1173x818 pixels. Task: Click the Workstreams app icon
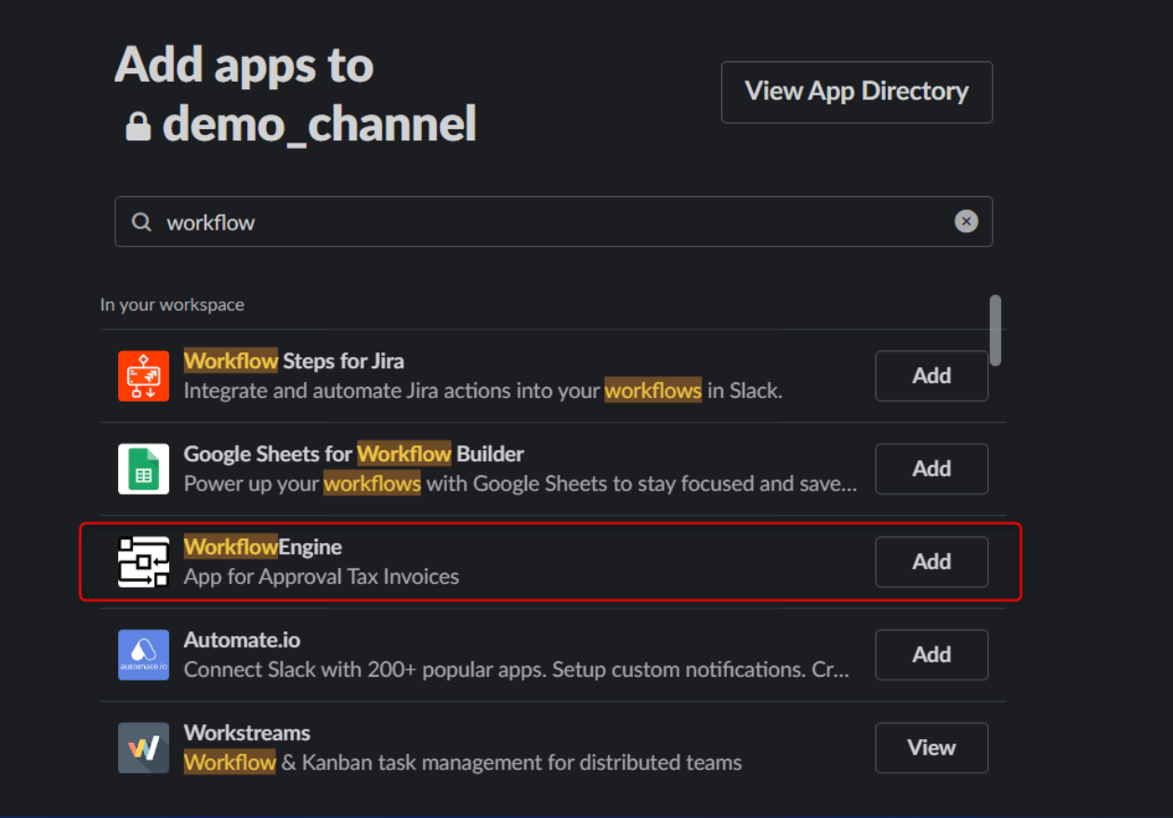[143, 747]
